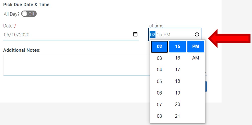Viewport: 252px width, 125px height.
Task: Select minute 19 from the list
Action: click(177, 93)
